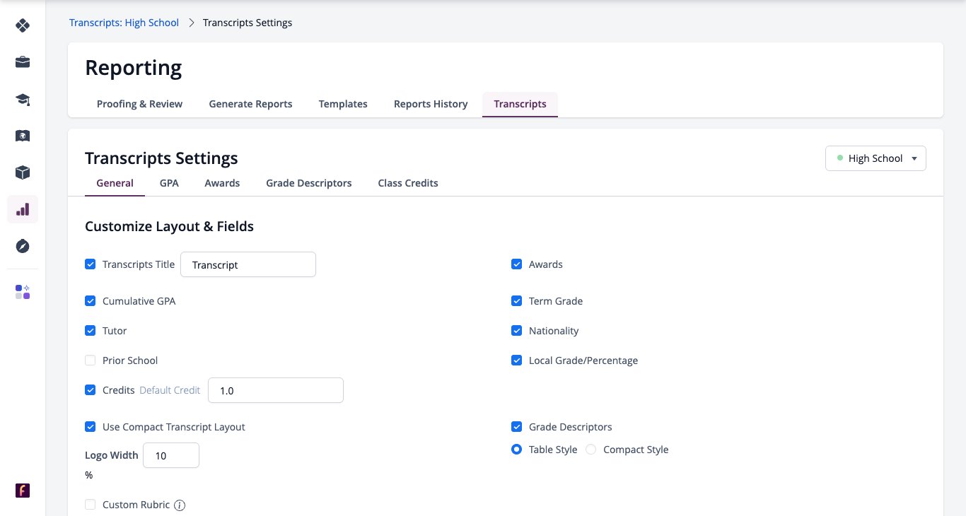The image size is (966, 516).
Task: Uncheck the Grade Descriptors checkbox
Action: 516,427
